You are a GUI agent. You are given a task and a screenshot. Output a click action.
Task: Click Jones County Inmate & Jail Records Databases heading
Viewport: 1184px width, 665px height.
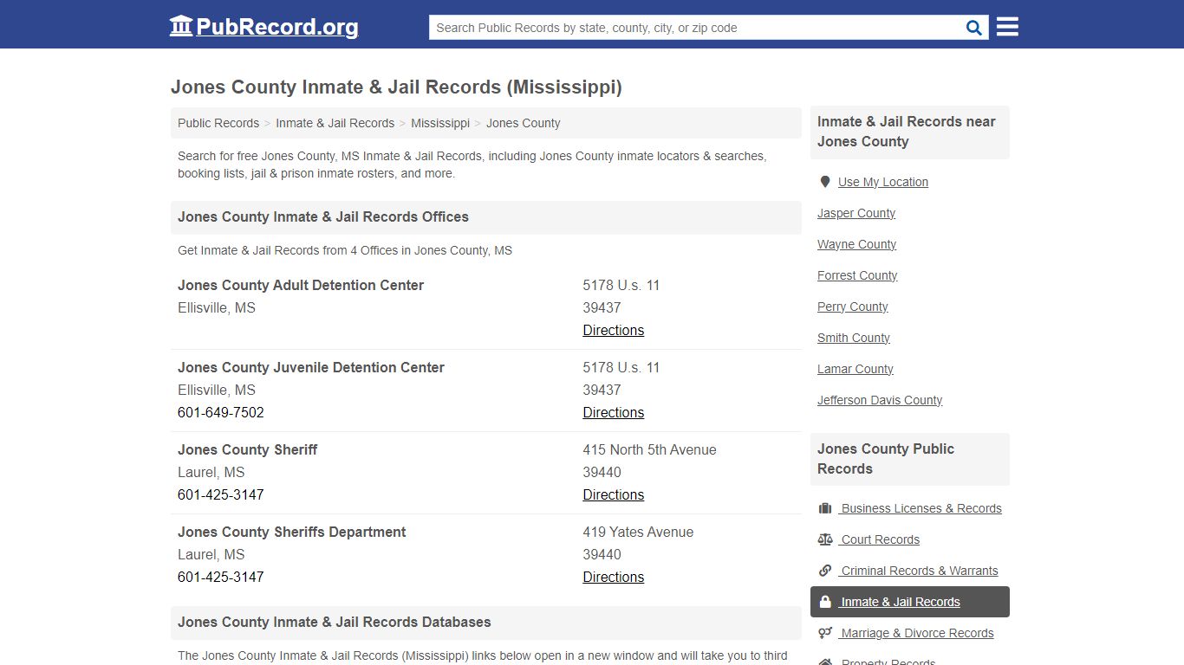[x=335, y=622]
